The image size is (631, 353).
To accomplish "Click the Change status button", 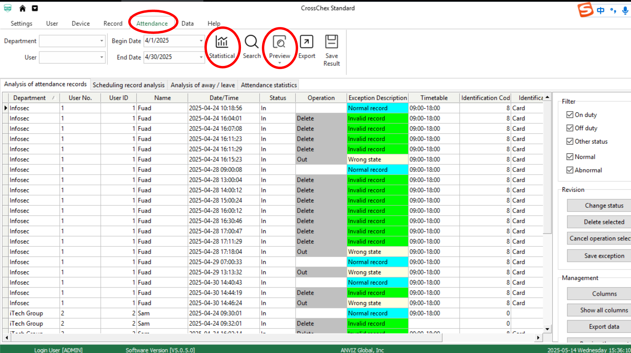I will (x=599, y=205).
